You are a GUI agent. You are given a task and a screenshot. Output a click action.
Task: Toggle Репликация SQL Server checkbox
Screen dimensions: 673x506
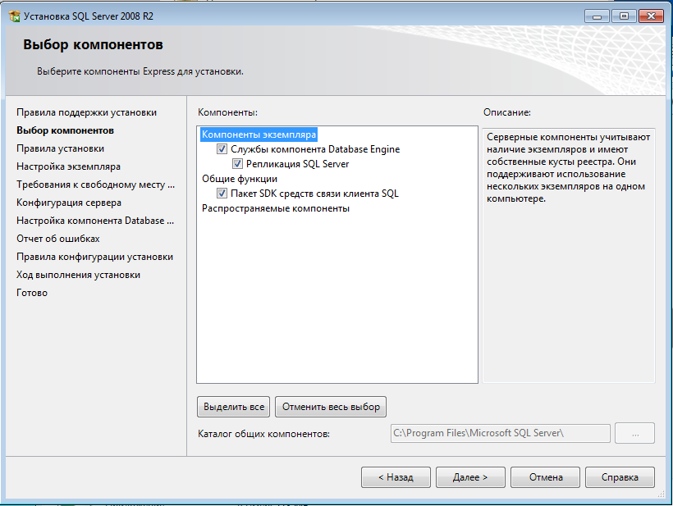coord(237,164)
